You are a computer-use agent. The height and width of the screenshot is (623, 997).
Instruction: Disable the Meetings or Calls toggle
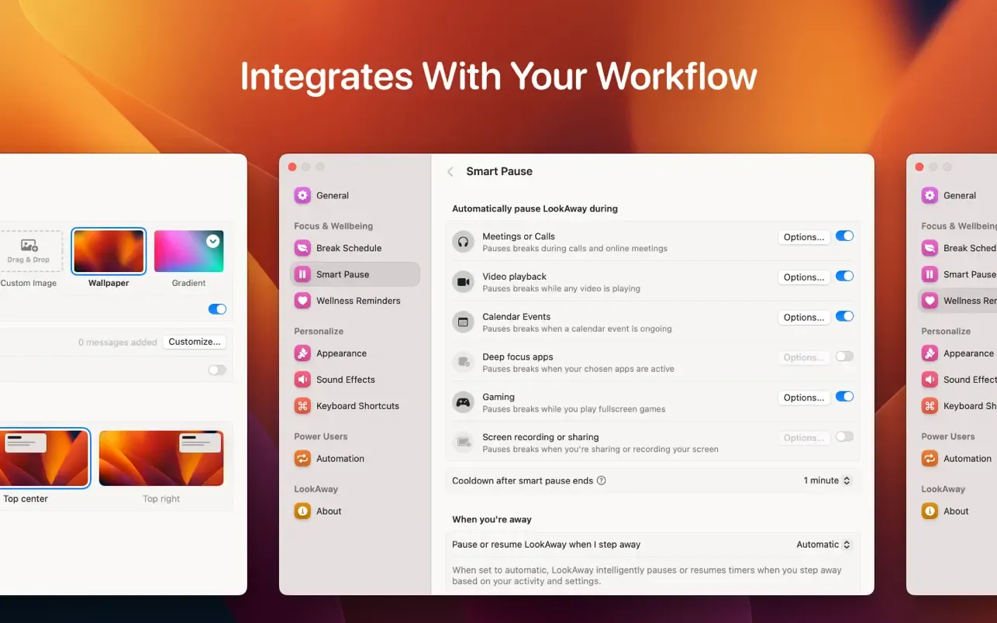point(844,236)
